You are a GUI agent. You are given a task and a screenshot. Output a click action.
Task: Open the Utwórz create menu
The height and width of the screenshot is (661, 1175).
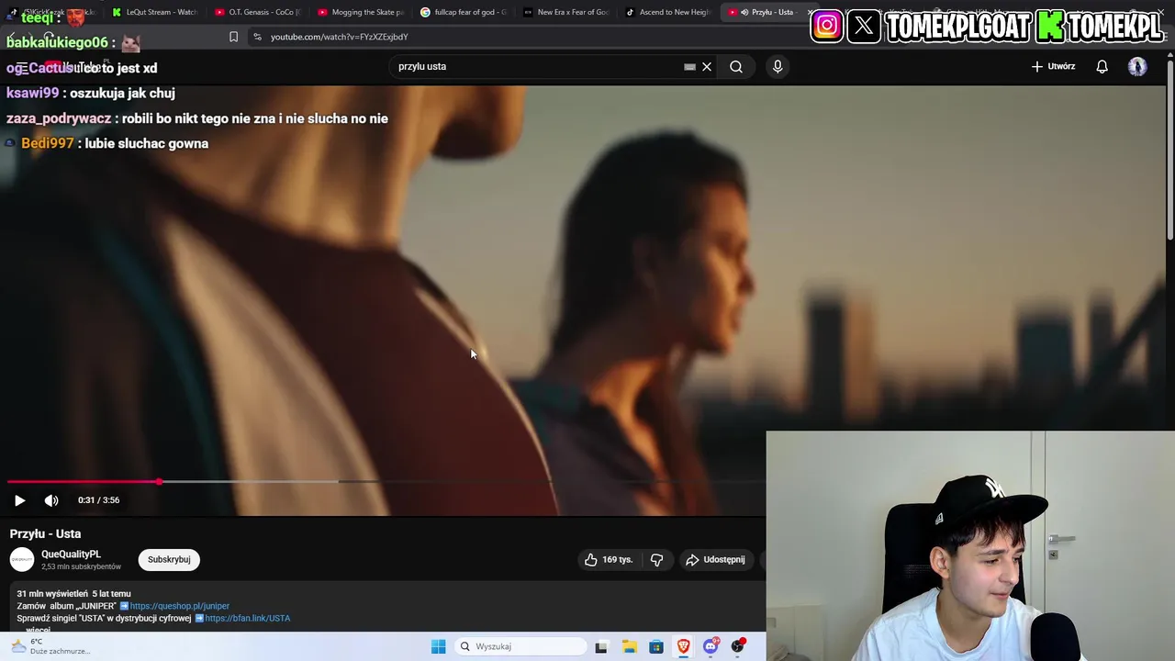click(1053, 66)
